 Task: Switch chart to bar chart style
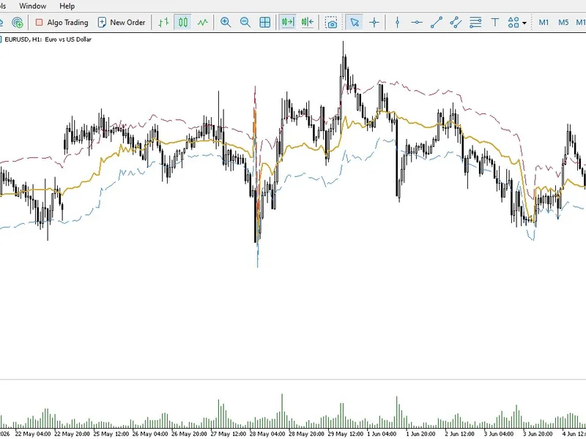point(163,23)
